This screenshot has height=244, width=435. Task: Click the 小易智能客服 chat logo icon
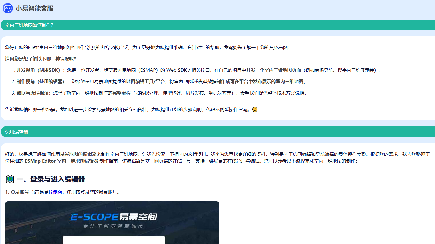[8, 8]
